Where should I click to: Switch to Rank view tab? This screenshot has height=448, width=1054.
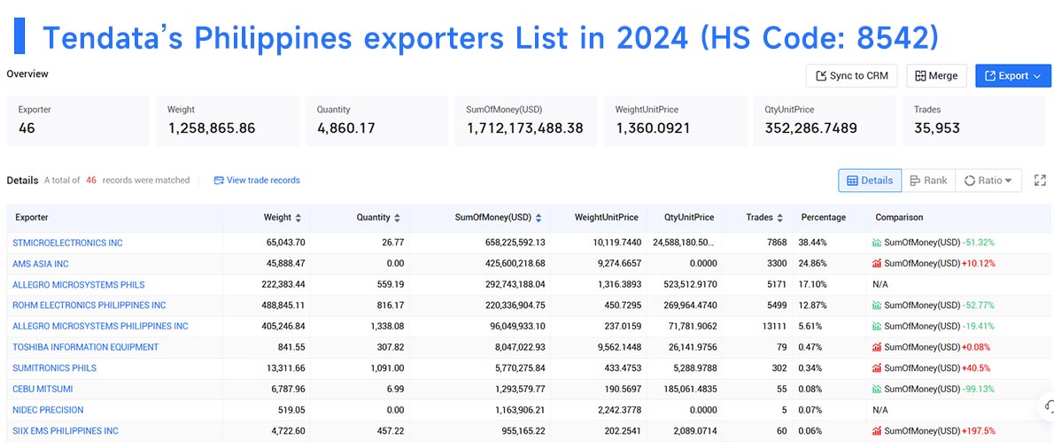point(928,180)
